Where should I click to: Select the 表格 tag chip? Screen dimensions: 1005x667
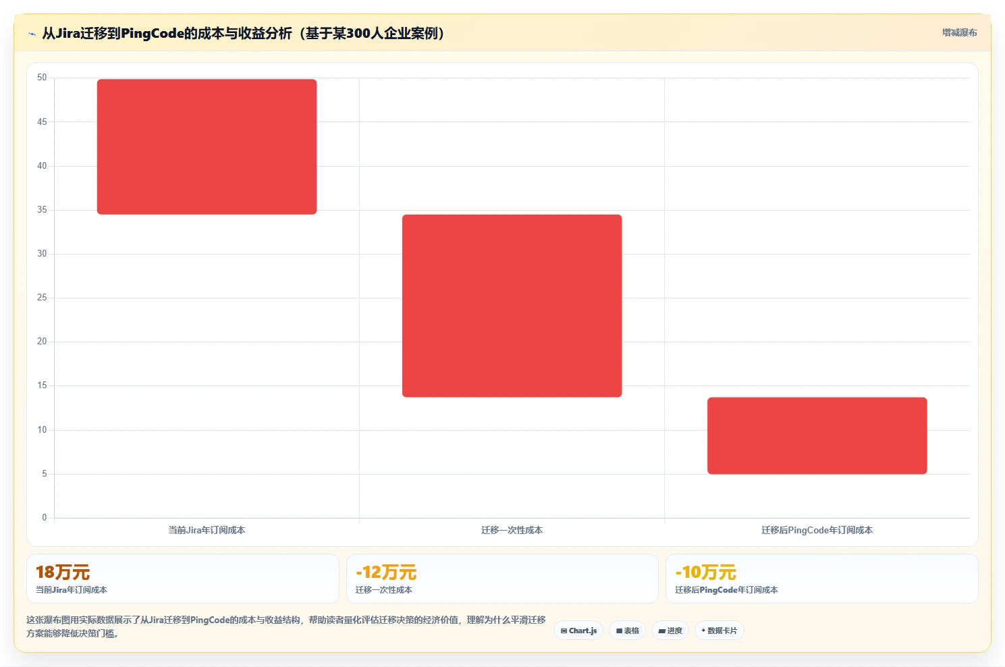click(627, 631)
